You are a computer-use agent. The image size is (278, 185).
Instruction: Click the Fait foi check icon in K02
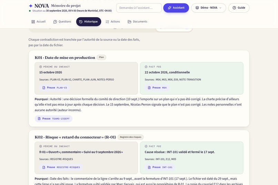tap(146, 146)
